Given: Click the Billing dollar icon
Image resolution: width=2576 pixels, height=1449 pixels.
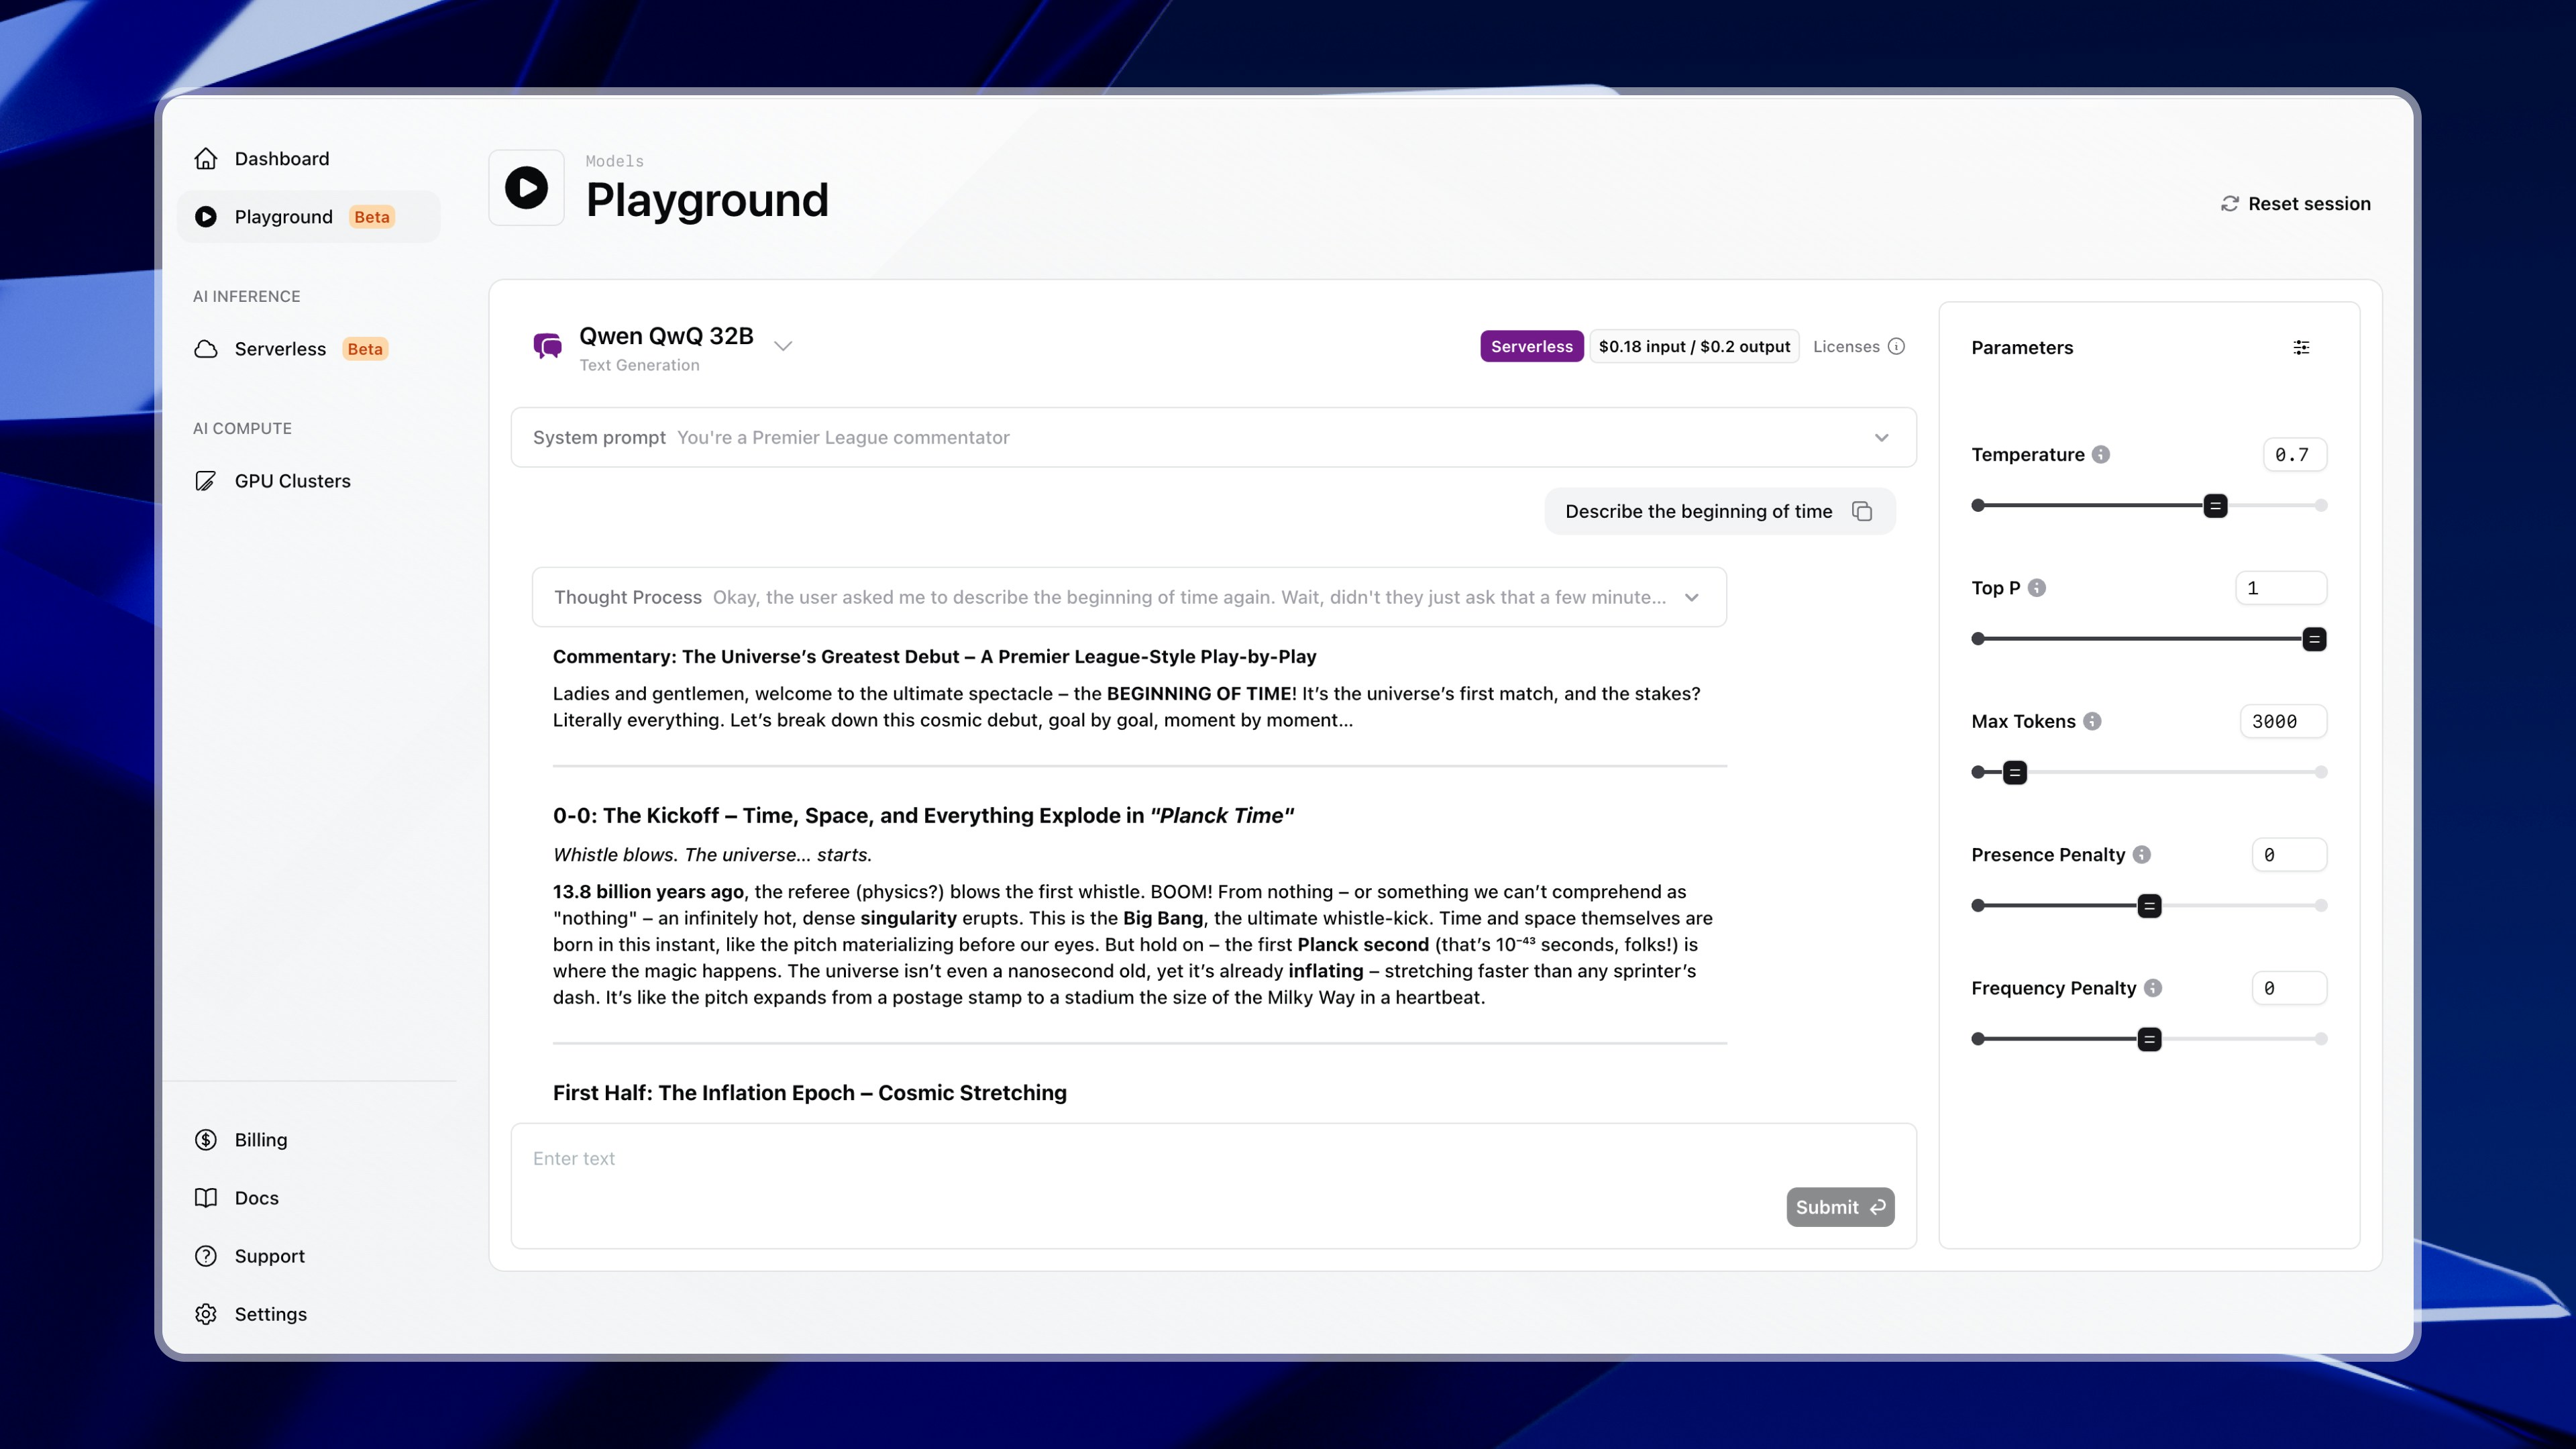Looking at the screenshot, I should pyautogui.click(x=206, y=1140).
